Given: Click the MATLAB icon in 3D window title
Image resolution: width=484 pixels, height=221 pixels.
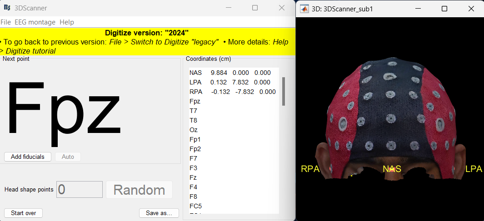Looking at the screenshot, I should 304,9.
